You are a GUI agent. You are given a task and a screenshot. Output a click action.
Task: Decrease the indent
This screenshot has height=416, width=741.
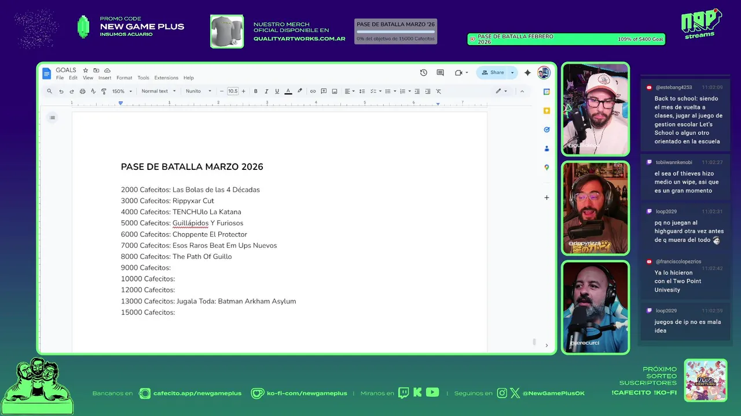[x=417, y=91]
